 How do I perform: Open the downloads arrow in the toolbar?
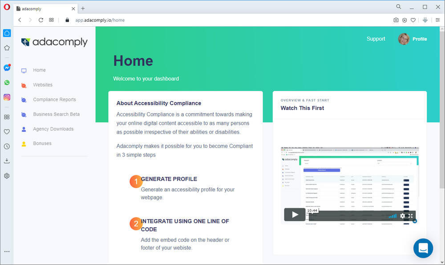pos(425,20)
